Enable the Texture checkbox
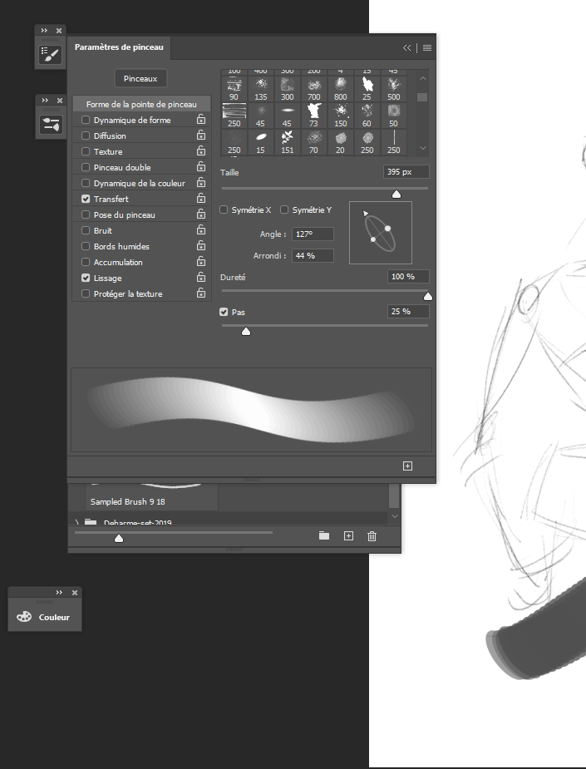The width and height of the screenshot is (586, 769). (86, 151)
